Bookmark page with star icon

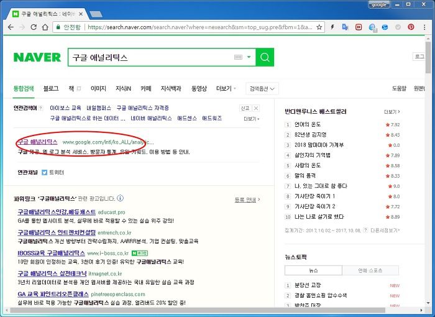(319, 27)
